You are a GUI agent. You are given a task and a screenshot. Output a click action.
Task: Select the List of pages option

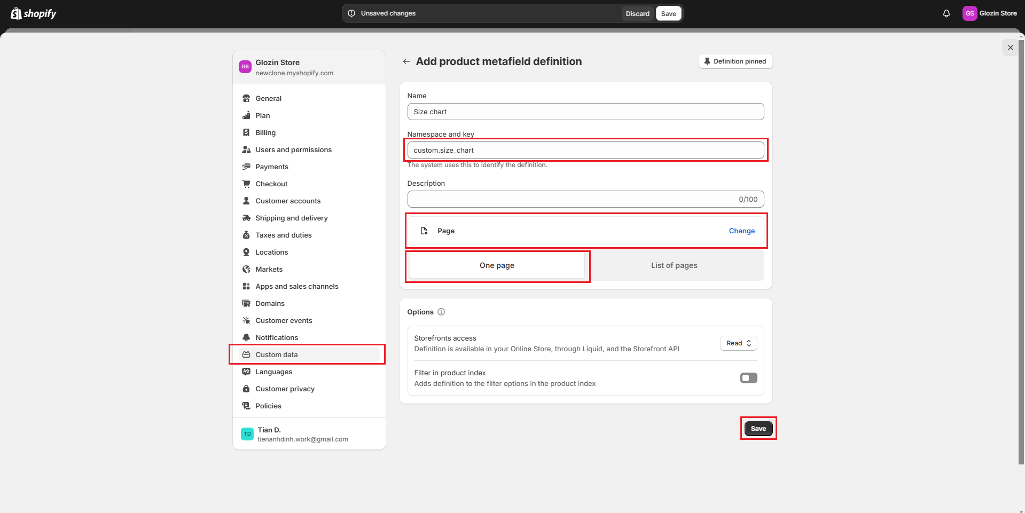pos(674,265)
